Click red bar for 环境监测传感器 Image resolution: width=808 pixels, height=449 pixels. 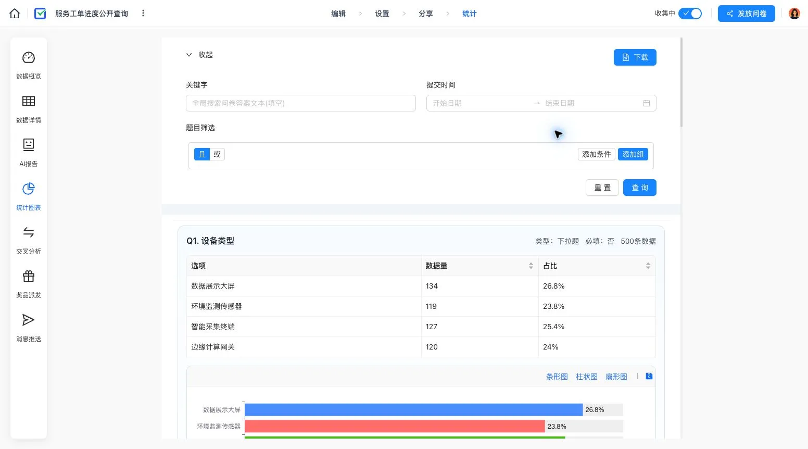(x=395, y=427)
